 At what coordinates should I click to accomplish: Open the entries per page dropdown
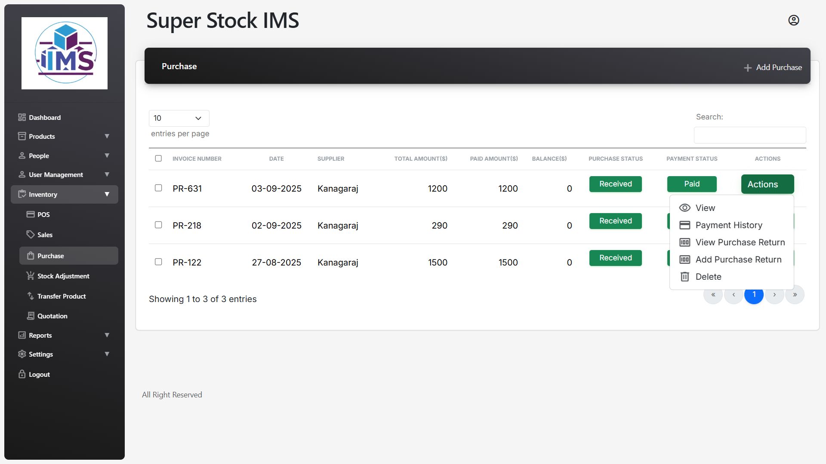179,118
